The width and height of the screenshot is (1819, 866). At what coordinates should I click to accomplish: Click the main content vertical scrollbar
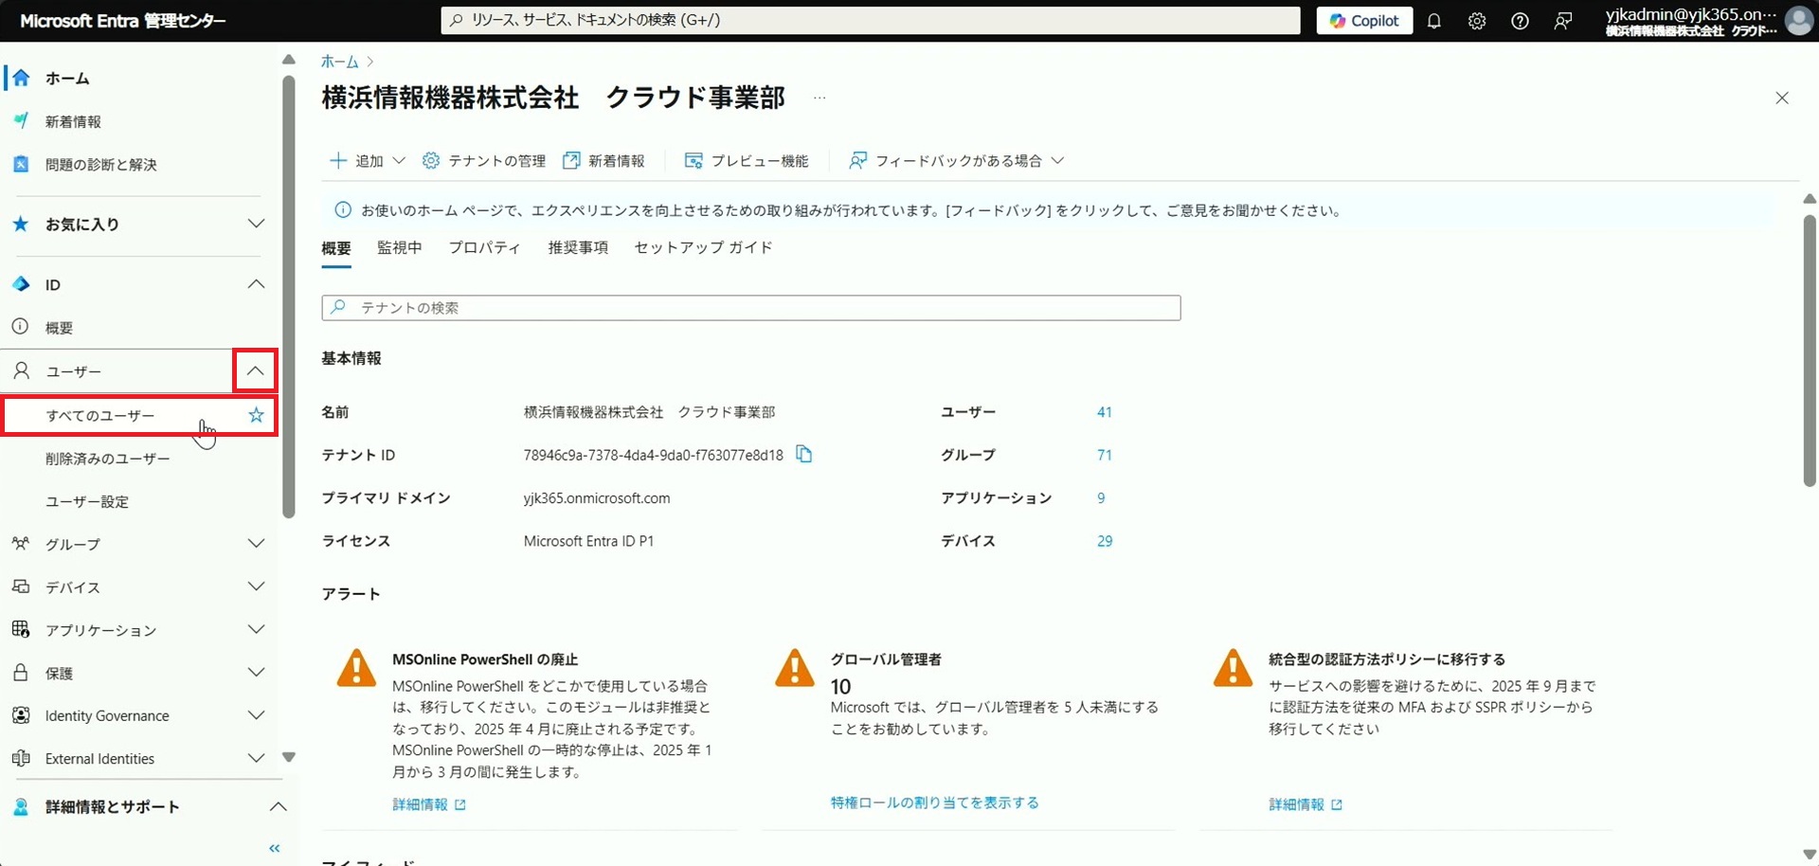pyautogui.click(x=1810, y=351)
